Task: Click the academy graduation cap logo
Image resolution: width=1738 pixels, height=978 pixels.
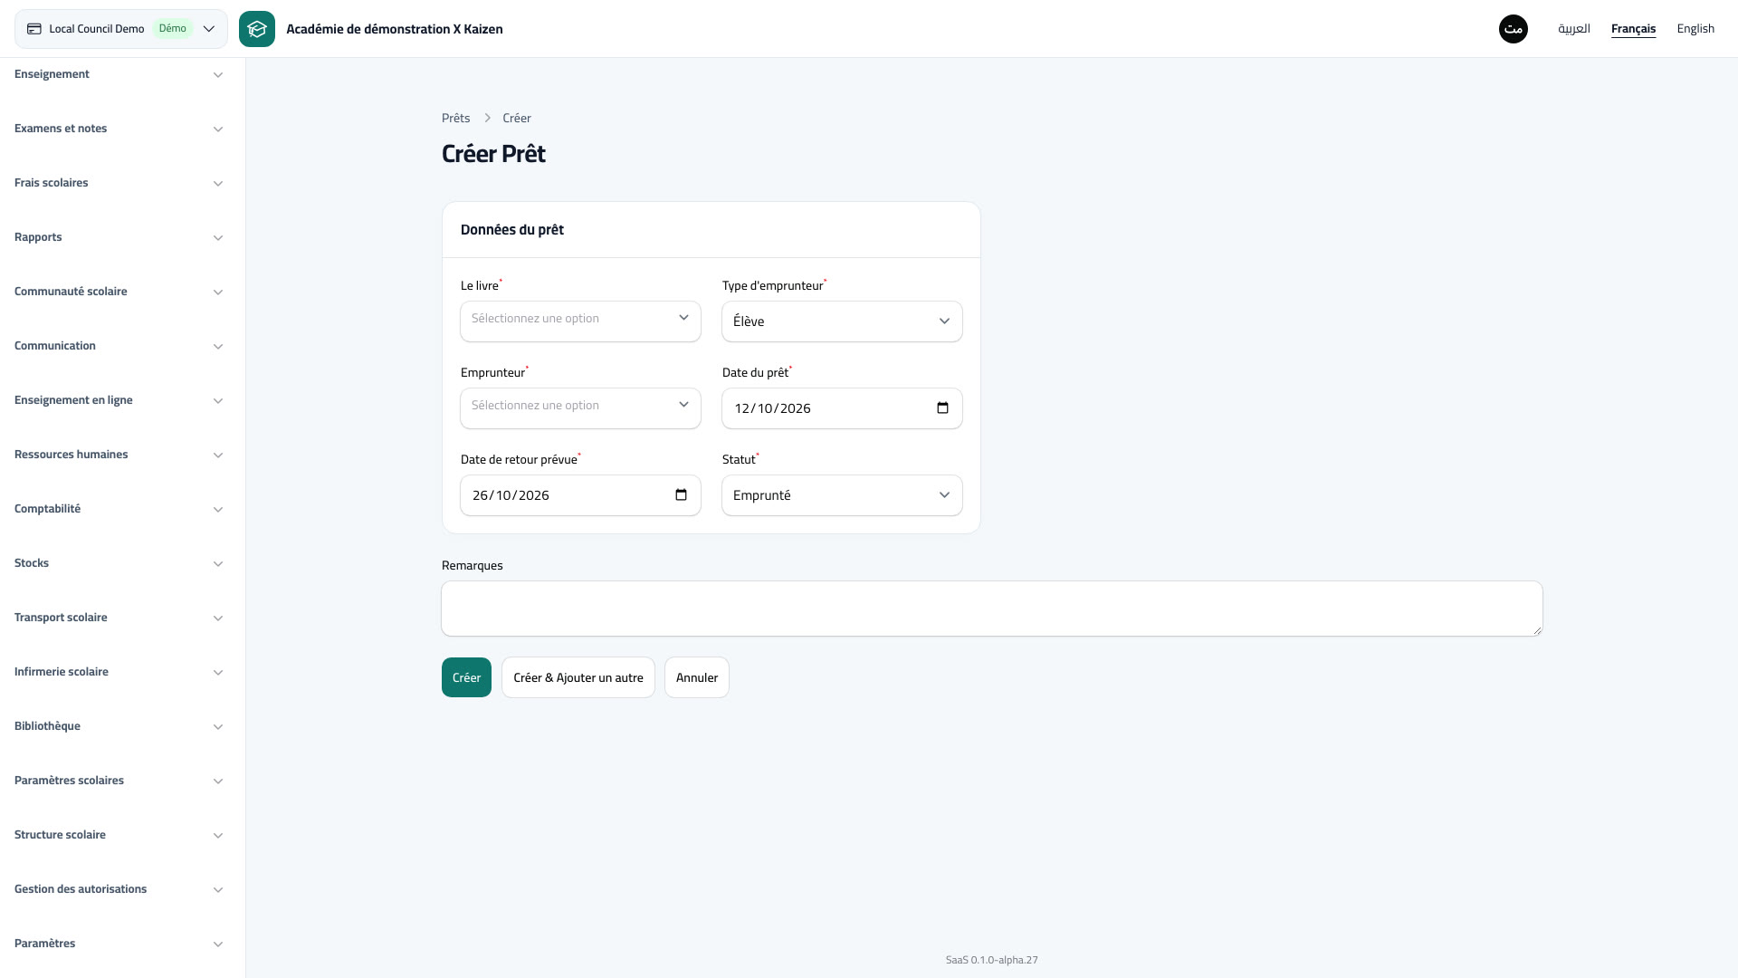Action: (257, 29)
